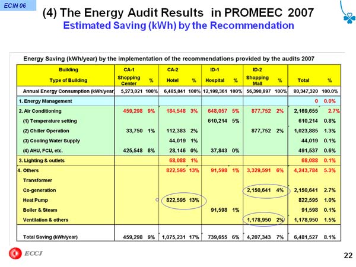356x267 pixels.
Task: Select the 'Ventilation & others' row label
Action: [x=46, y=220]
